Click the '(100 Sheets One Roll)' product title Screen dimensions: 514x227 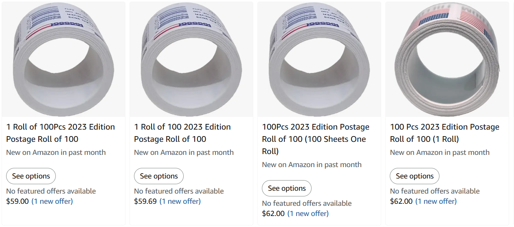[315, 139]
